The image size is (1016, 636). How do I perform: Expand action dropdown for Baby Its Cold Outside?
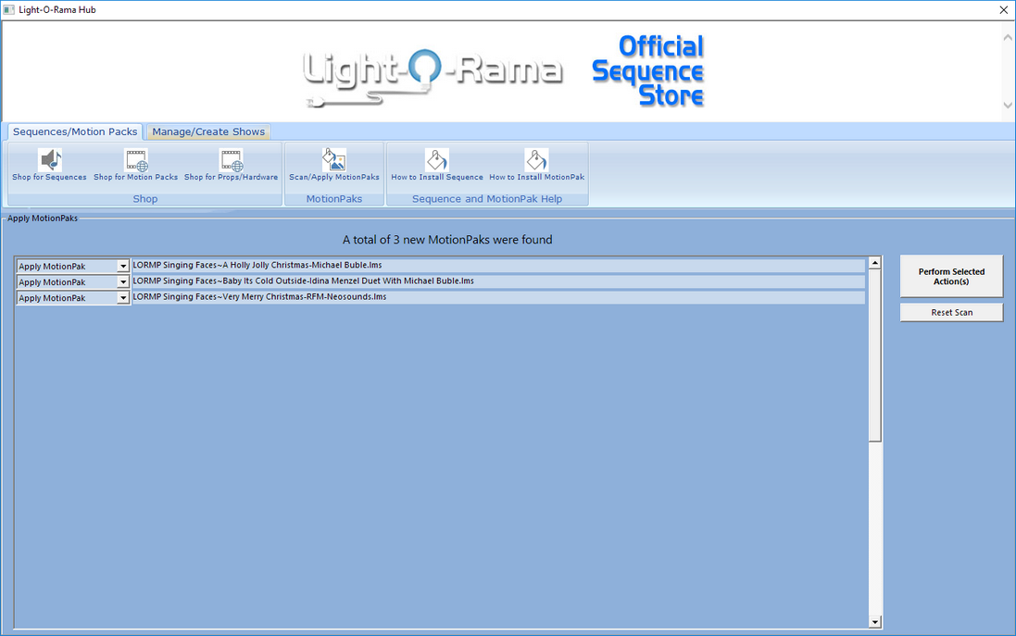123,281
